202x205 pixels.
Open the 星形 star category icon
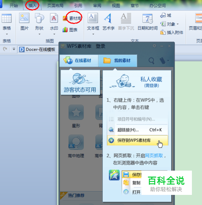coord(76,112)
